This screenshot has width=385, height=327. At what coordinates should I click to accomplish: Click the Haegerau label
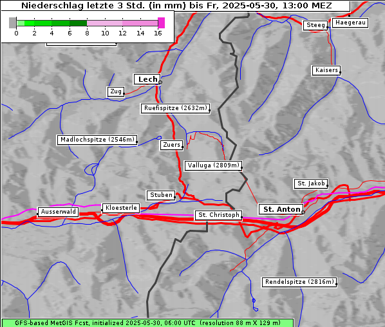tap(350, 23)
